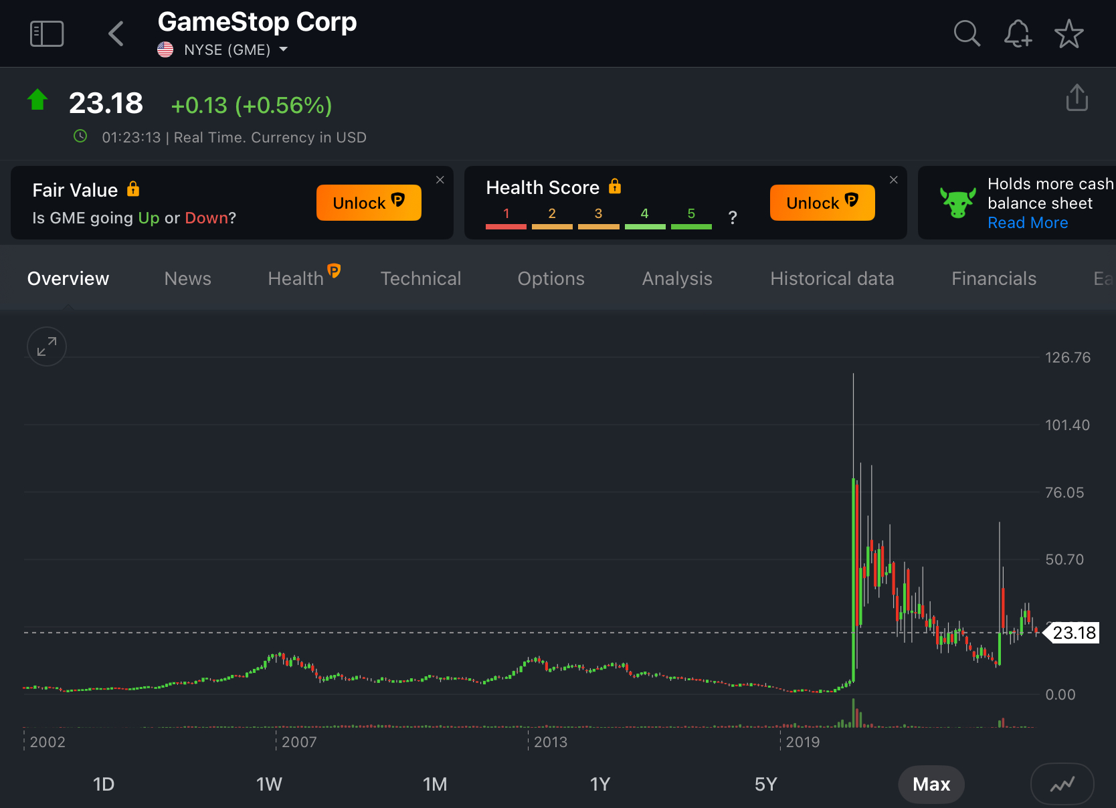Viewport: 1116px width, 808px height.
Task: Close the Health Score card
Action: [x=893, y=180]
